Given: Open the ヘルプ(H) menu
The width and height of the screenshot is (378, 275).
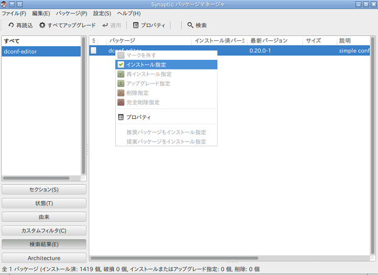Looking at the screenshot, I should (x=129, y=13).
